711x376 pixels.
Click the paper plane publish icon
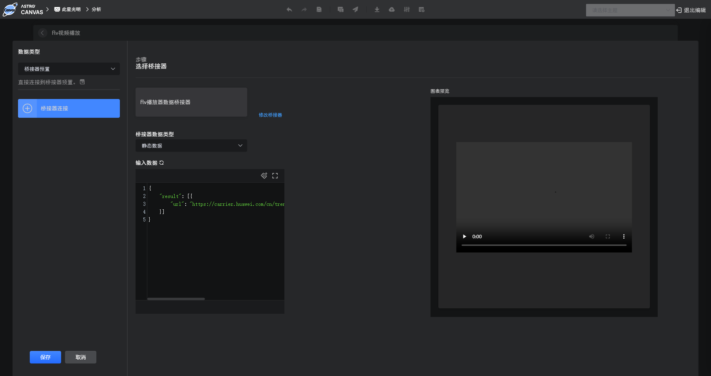click(355, 10)
